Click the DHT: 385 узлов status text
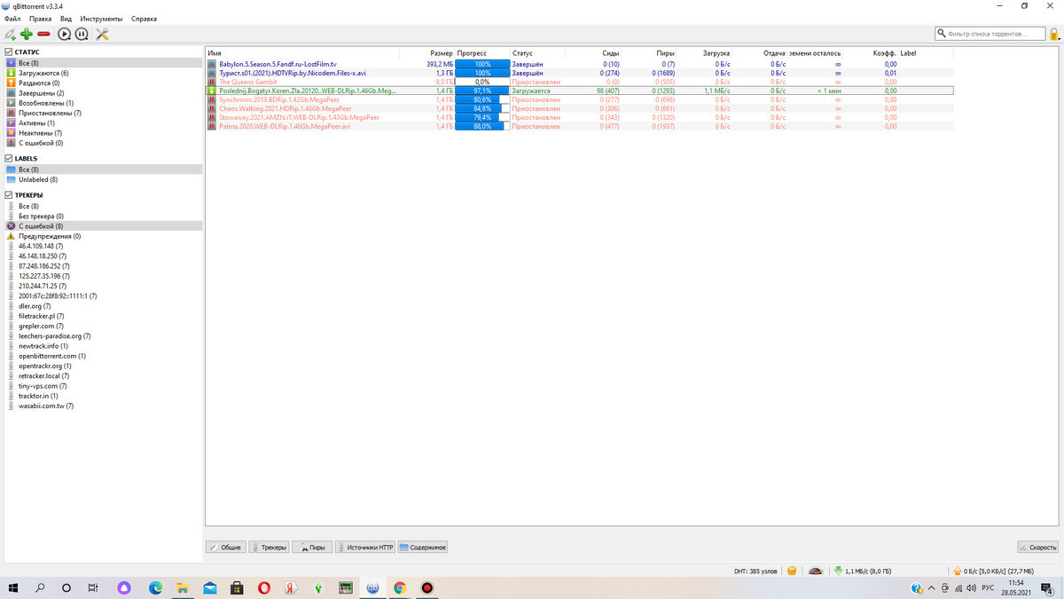Viewport: 1064px width, 599px height. click(755, 571)
